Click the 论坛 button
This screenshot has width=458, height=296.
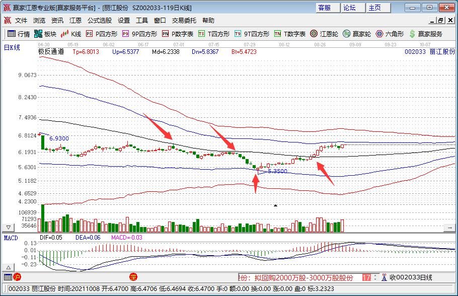tap(350, 8)
